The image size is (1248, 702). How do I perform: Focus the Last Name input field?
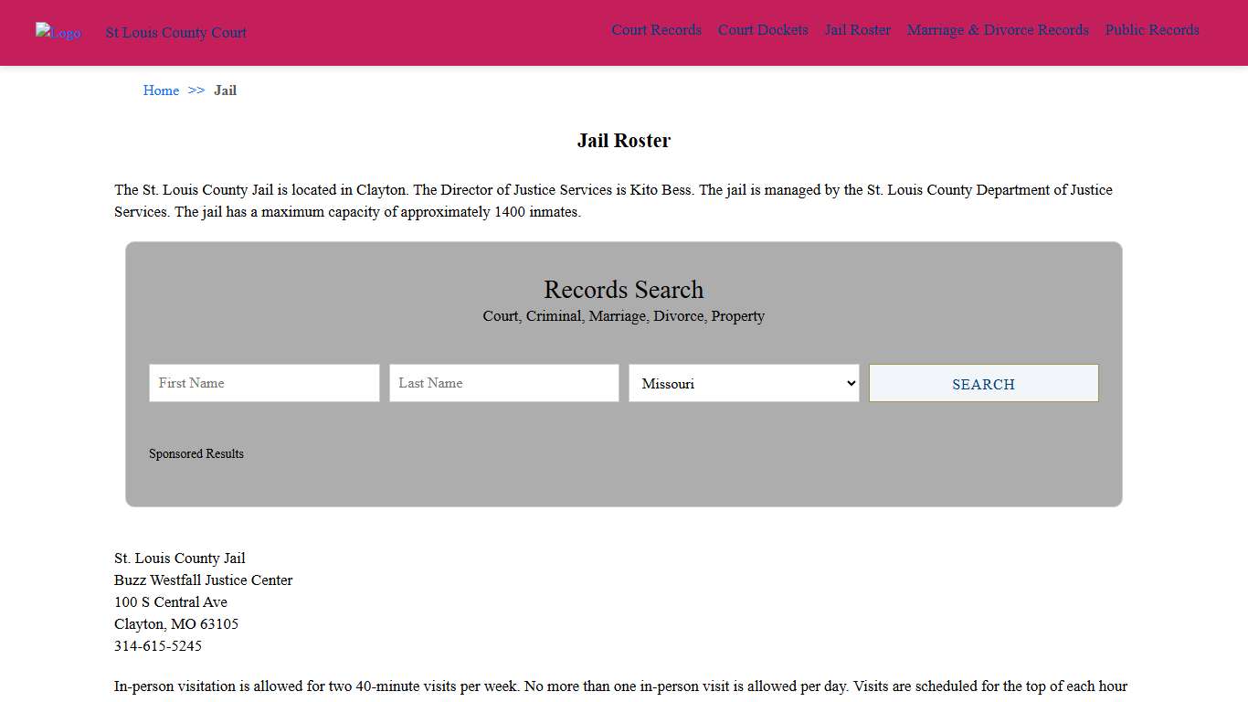click(504, 383)
